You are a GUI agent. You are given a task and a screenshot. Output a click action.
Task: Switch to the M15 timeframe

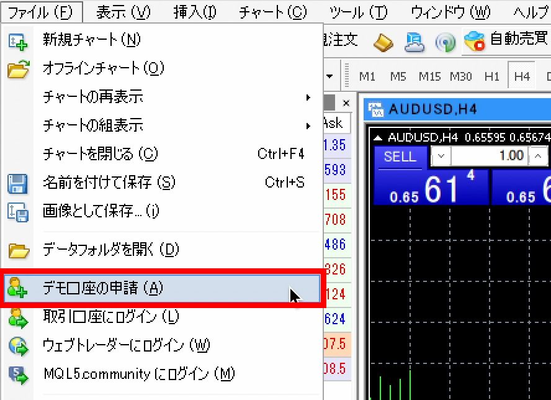429,76
